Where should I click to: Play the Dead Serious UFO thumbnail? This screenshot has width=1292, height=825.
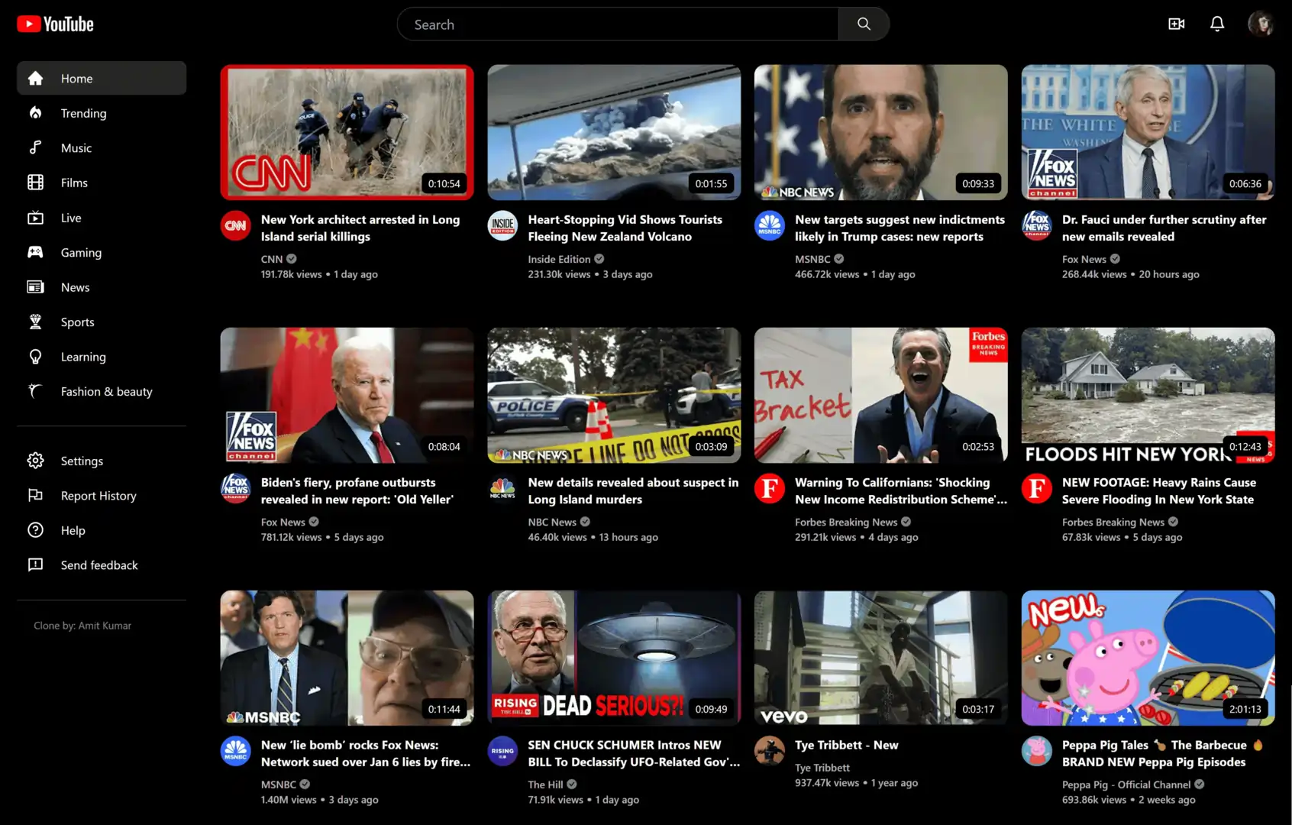pos(614,658)
